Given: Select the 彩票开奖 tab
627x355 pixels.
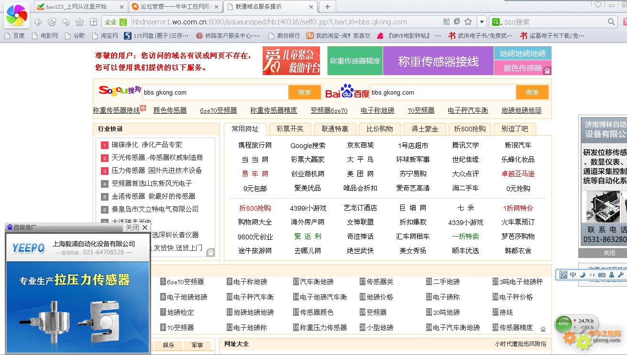Looking at the screenshot, I should point(290,129).
